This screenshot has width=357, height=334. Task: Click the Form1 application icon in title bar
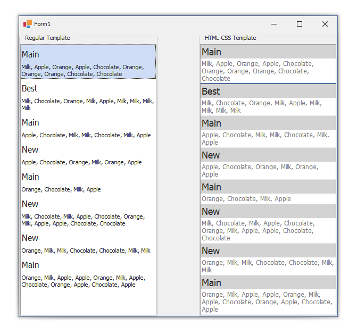pos(28,24)
